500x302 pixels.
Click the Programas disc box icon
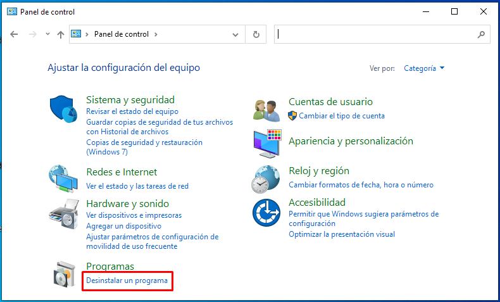click(63, 274)
